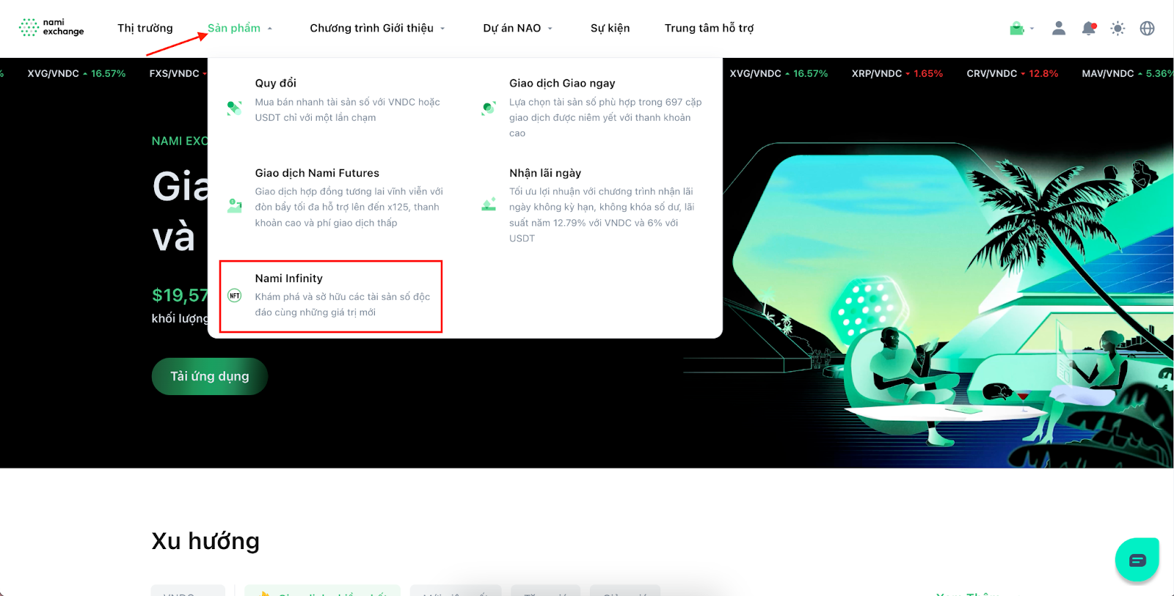This screenshot has width=1174, height=596.
Task: Toggle light mode with sun icon
Action: 1118,29
